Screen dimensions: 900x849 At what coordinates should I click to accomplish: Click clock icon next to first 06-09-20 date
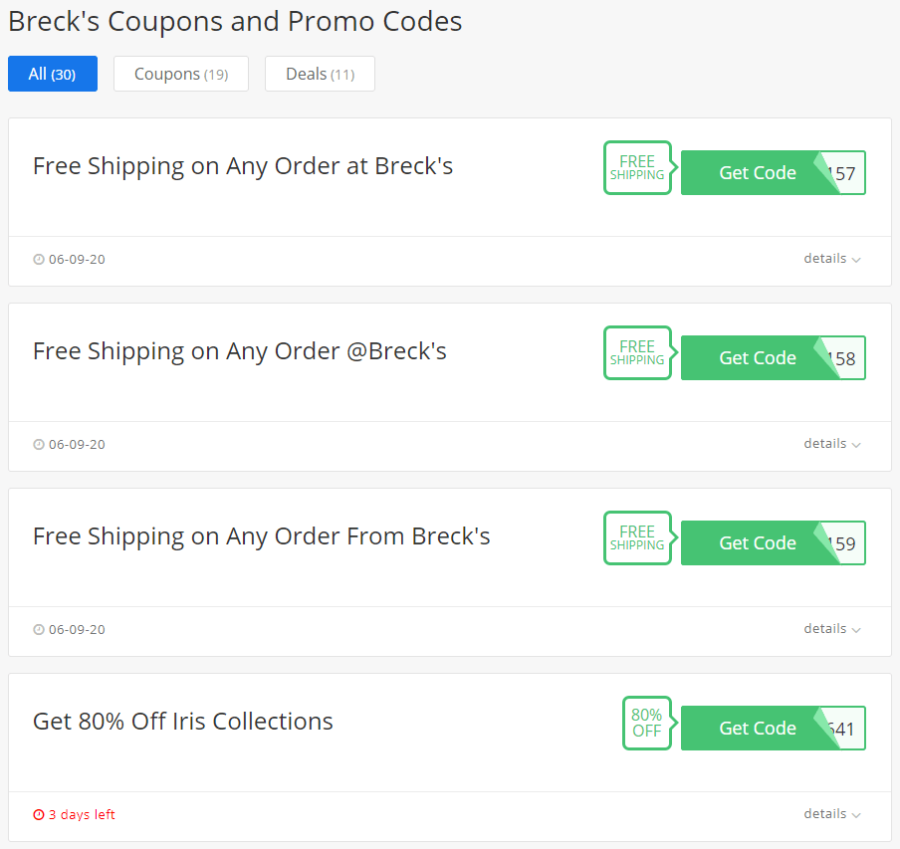coord(39,260)
